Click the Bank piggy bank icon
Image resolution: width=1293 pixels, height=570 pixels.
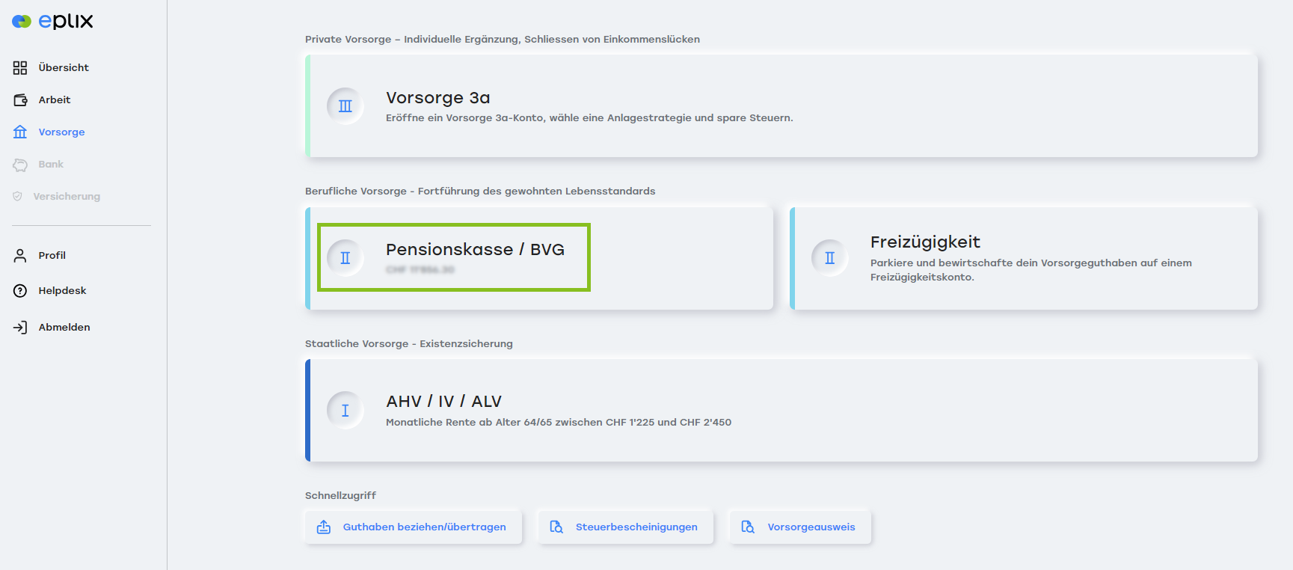pyautogui.click(x=20, y=165)
